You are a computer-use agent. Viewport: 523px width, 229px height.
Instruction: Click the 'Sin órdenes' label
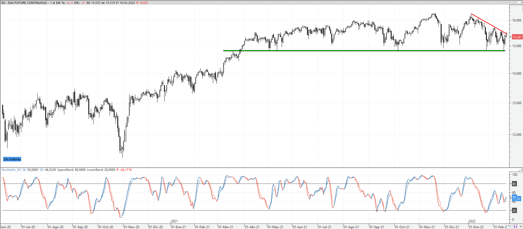pyautogui.click(x=12, y=159)
